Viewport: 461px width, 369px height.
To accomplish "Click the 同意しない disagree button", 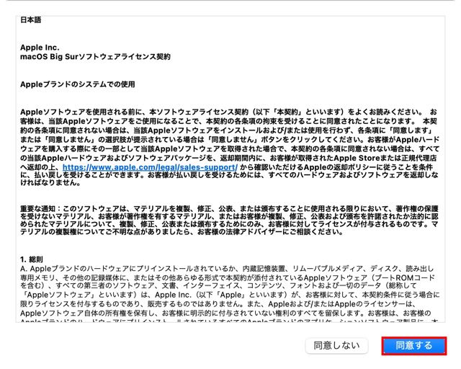I will pos(336,345).
